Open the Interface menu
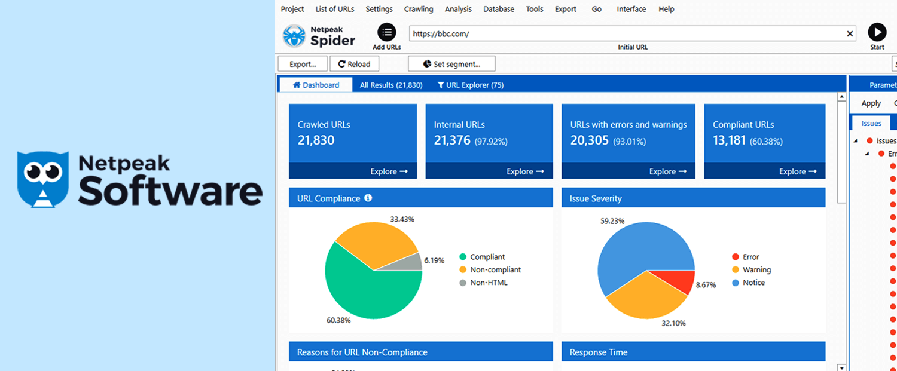Image resolution: width=897 pixels, height=371 pixels. (631, 9)
